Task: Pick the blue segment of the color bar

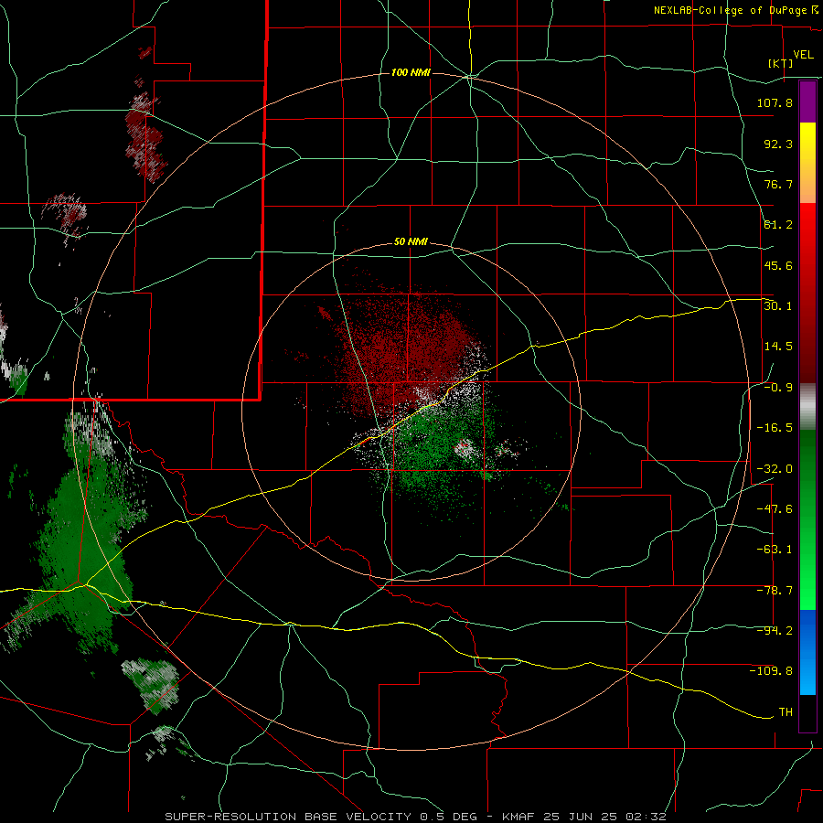Action: pyautogui.click(x=807, y=652)
